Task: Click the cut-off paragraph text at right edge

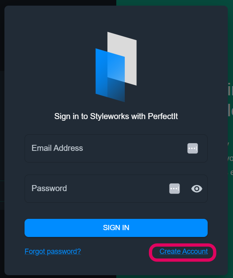Action: (230, 158)
